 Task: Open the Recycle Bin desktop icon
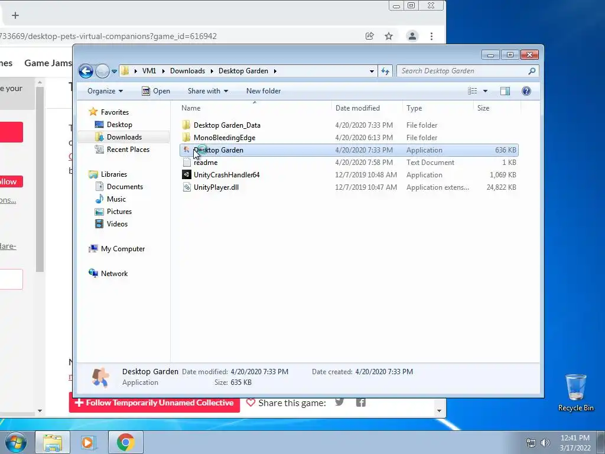pos(575,393)
